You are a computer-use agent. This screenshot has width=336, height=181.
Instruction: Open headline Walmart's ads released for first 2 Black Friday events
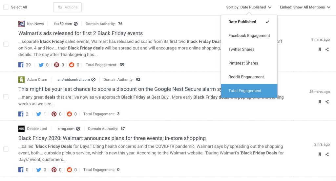(x=80, y=33)
